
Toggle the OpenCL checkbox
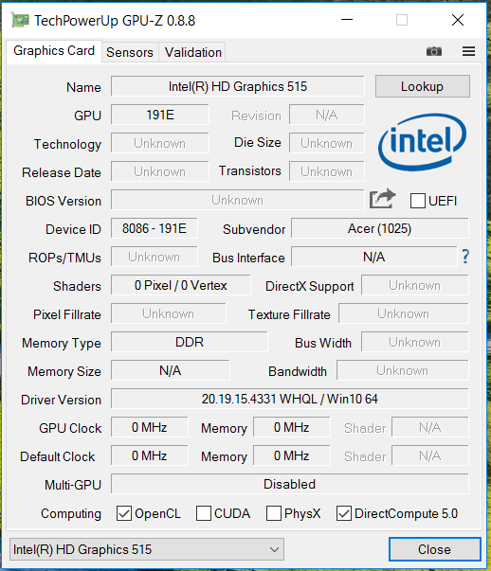[124, 513]
